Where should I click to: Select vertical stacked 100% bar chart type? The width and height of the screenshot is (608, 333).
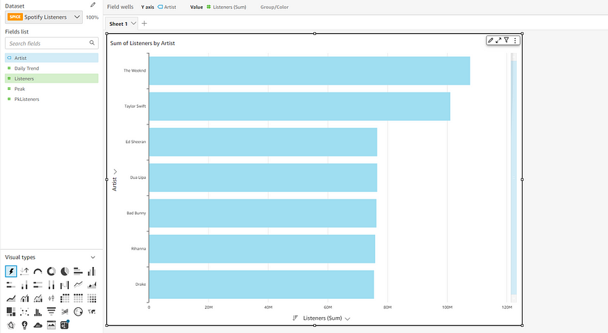pos(51,285)
